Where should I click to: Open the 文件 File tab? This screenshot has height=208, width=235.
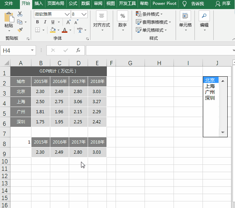click(9, 3)
